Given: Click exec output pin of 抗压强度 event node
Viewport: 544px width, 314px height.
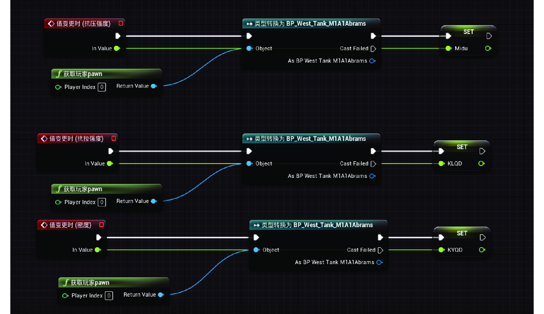Looking at the screenshot, I should [x=118, y=36].
